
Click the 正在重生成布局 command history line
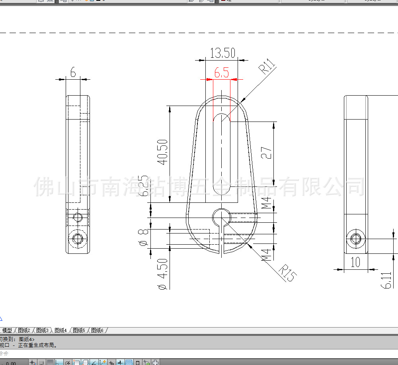pos(28,345)
